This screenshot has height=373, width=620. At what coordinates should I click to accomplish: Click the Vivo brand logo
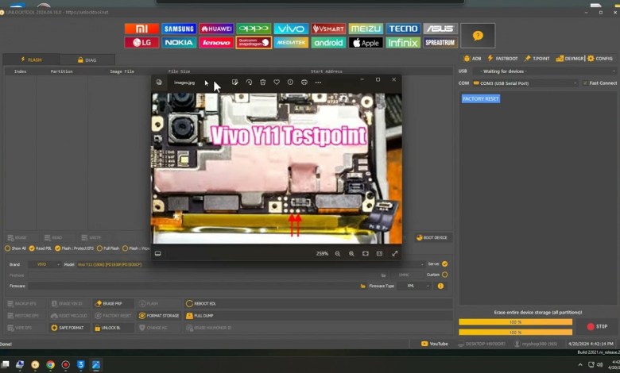click(x=291, y=29)
